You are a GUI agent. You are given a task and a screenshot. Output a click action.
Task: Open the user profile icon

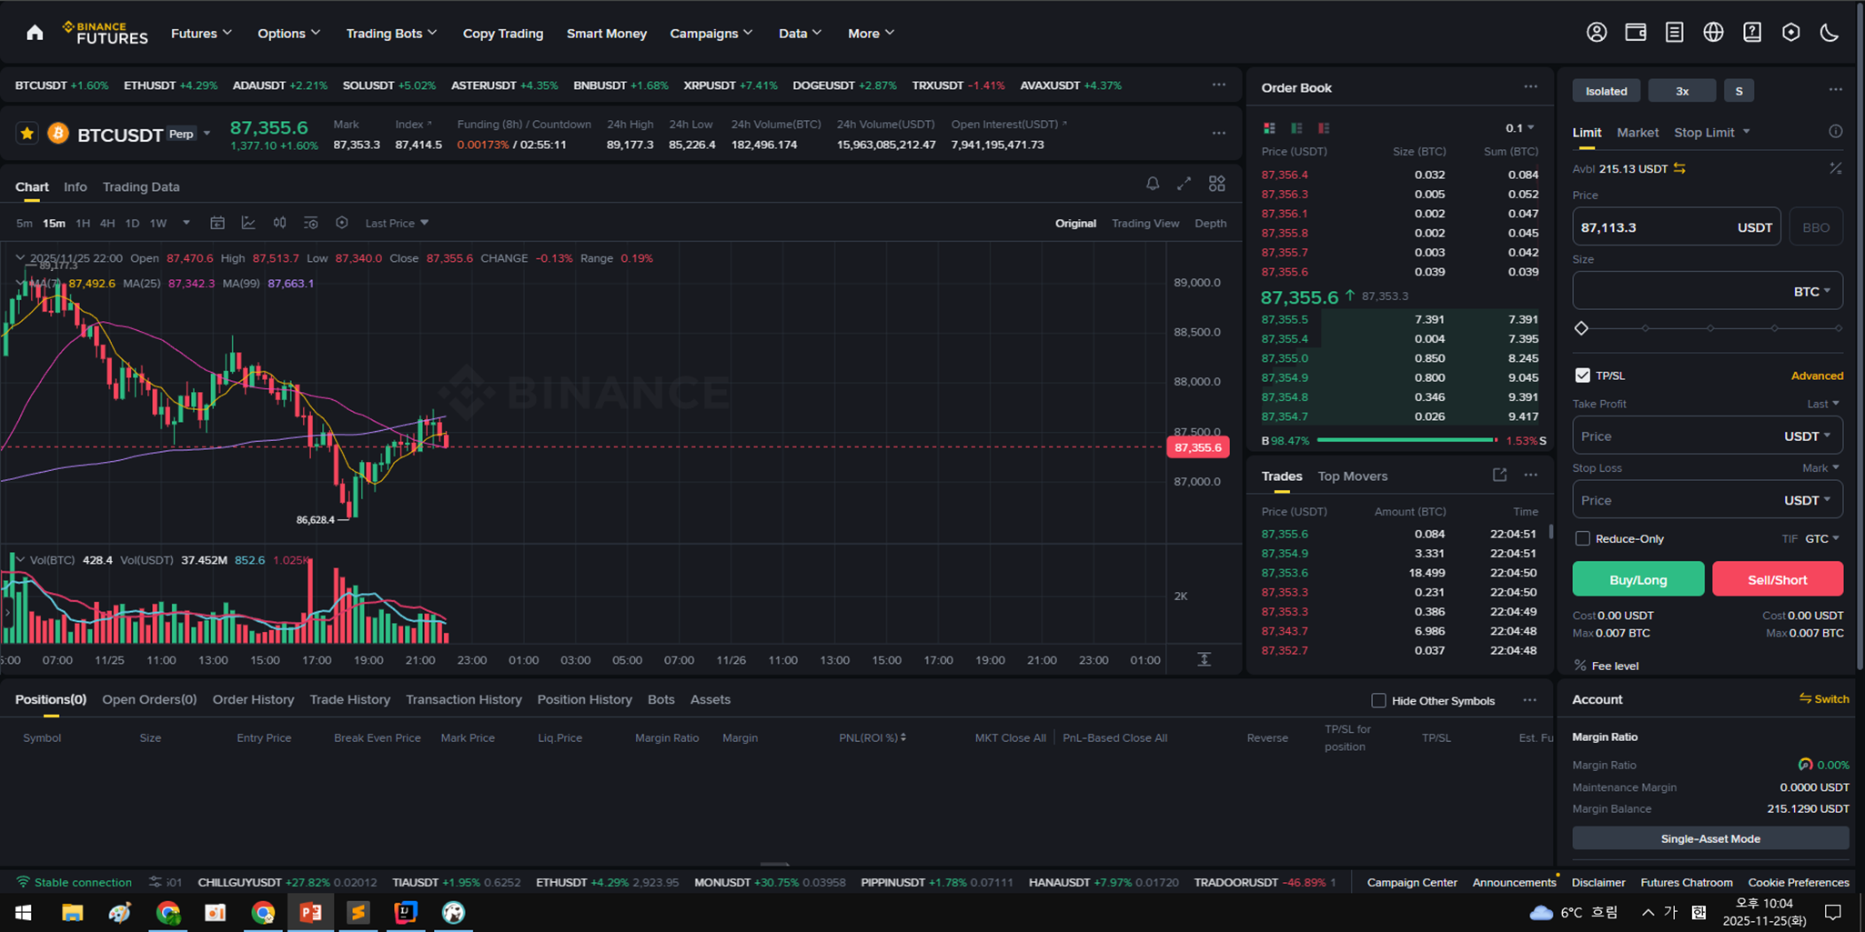1597,33
